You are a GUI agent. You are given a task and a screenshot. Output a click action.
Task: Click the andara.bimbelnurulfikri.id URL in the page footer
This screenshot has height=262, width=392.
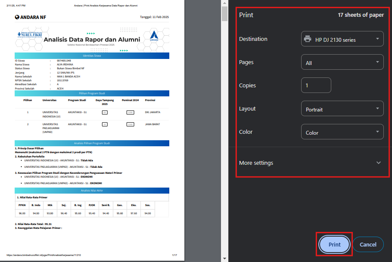[x=44, y=255]
